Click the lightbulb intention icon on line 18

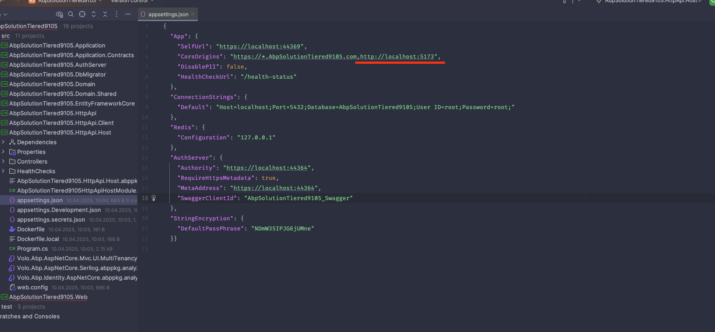154,198
